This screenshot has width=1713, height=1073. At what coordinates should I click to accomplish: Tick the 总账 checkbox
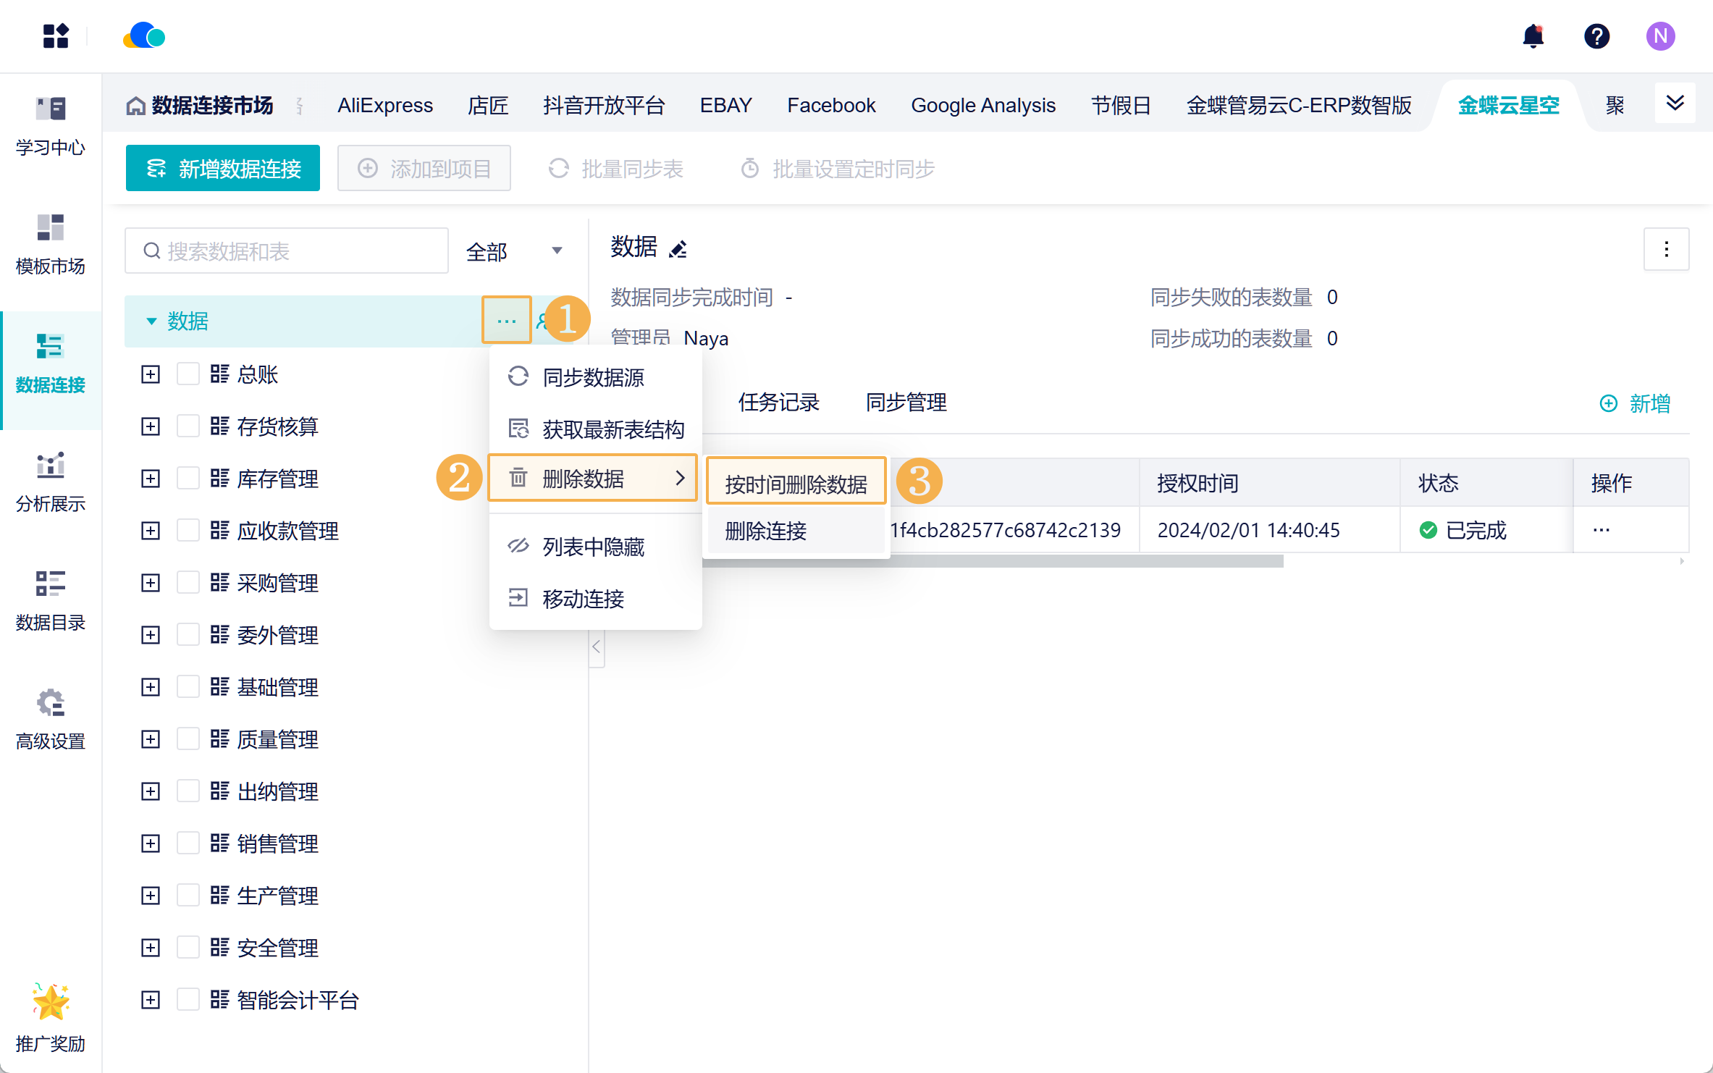[x=188, y=374]
